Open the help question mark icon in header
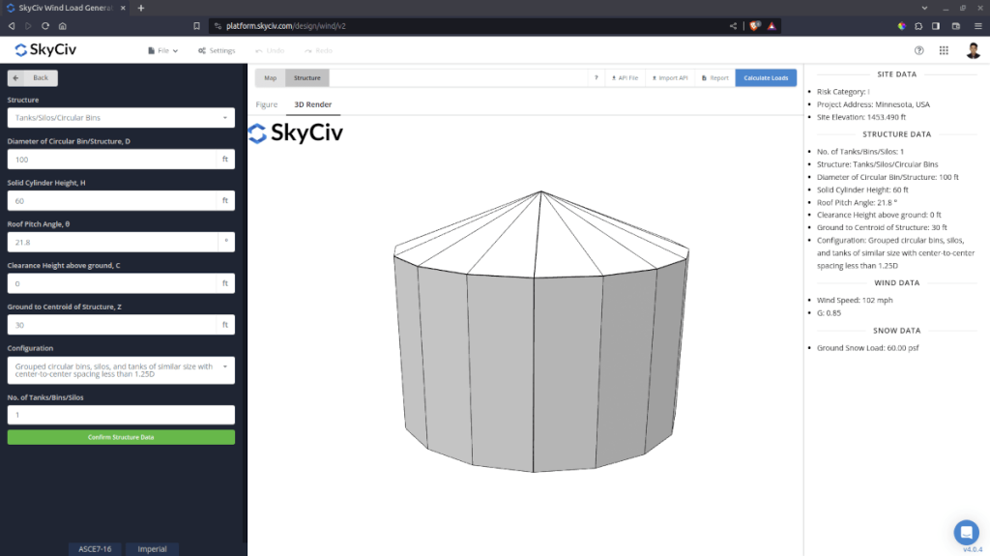The image size is (990, 556). (918, 50)
